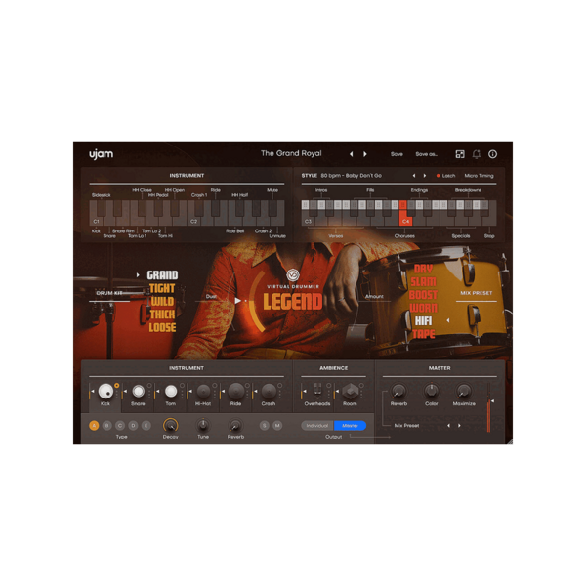Select the Room ambience cube icon
This screenshot has height=586, width=586.
pyautogui.click(x=351, y=392)
